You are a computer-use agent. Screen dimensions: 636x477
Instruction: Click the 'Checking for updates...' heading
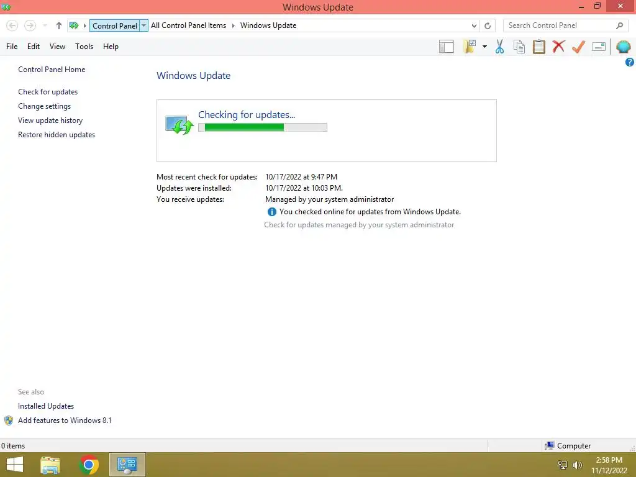[x=247, y=115]
